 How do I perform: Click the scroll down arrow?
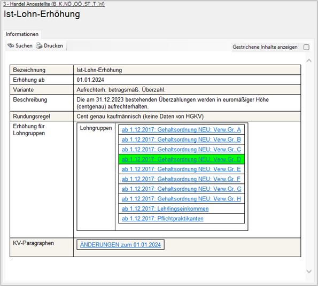click(309, 271)
